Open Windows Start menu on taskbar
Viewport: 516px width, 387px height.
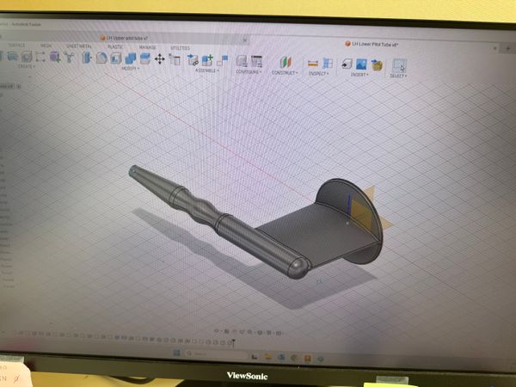coord(176,353)
